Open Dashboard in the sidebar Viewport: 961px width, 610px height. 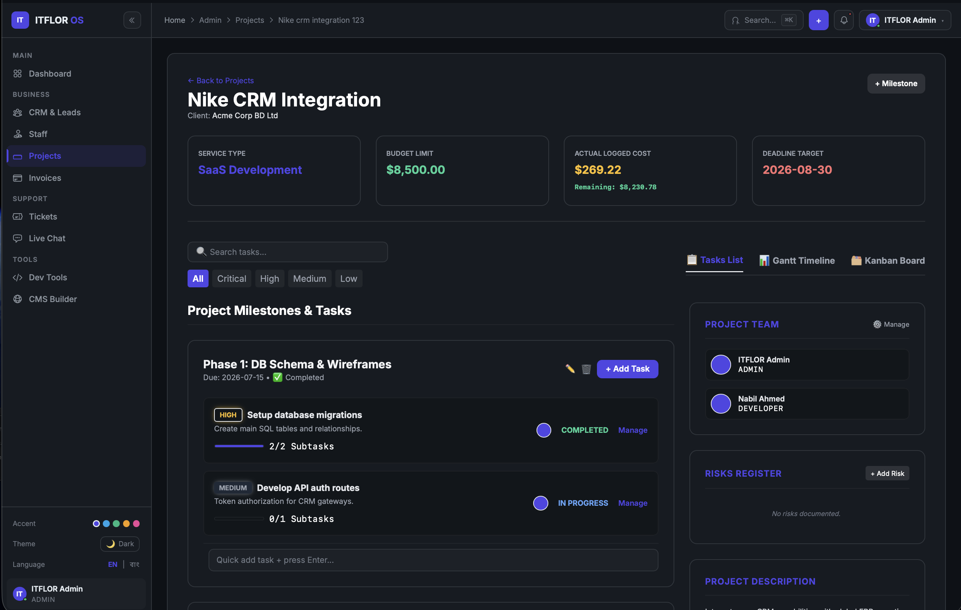click(x=76, y=74)
